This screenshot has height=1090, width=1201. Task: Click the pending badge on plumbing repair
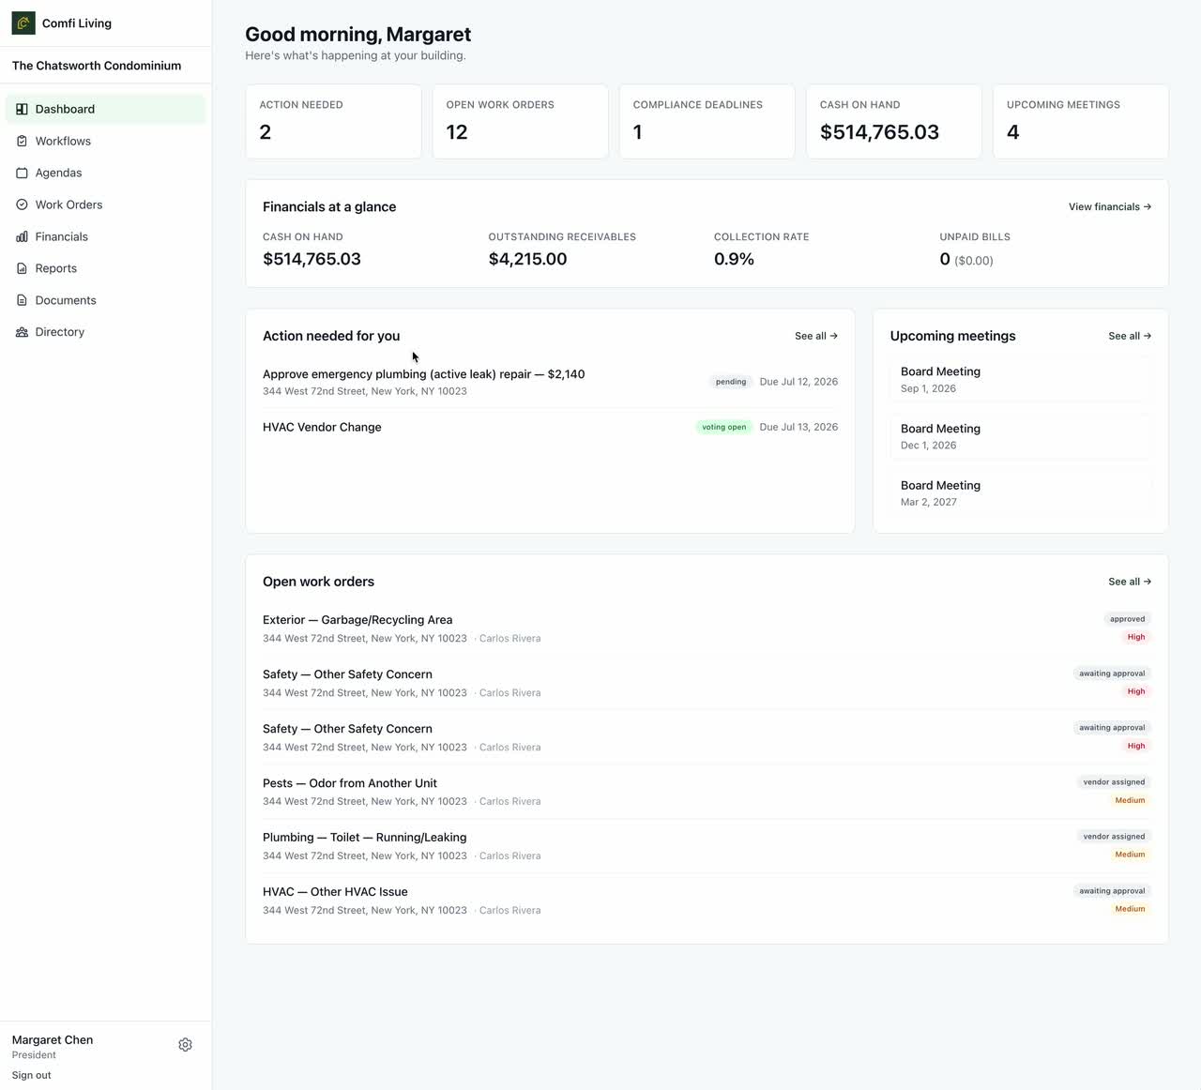(731, 382)
